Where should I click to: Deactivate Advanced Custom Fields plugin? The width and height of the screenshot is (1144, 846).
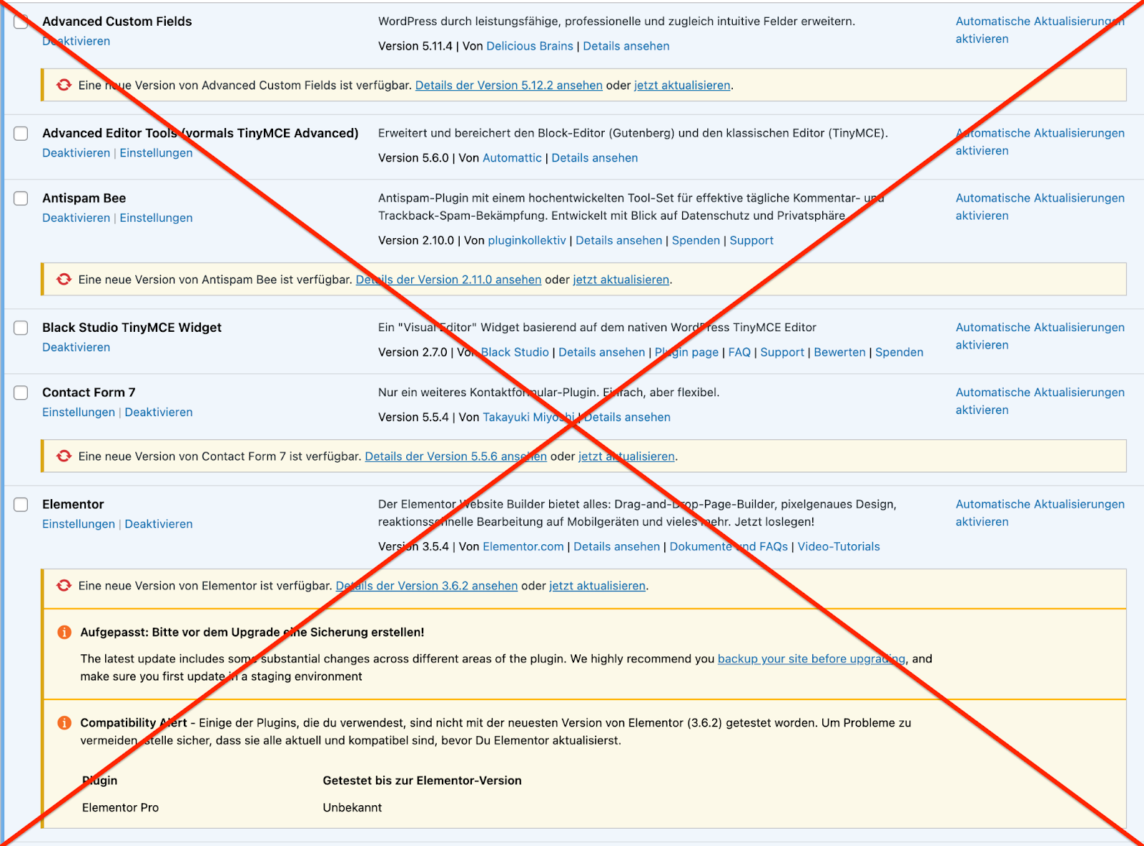(x=76, y=41)
